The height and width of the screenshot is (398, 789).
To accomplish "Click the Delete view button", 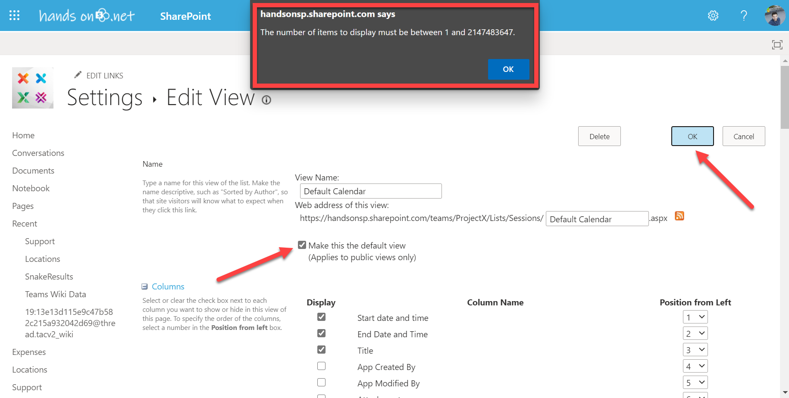I will pos(599,137).
